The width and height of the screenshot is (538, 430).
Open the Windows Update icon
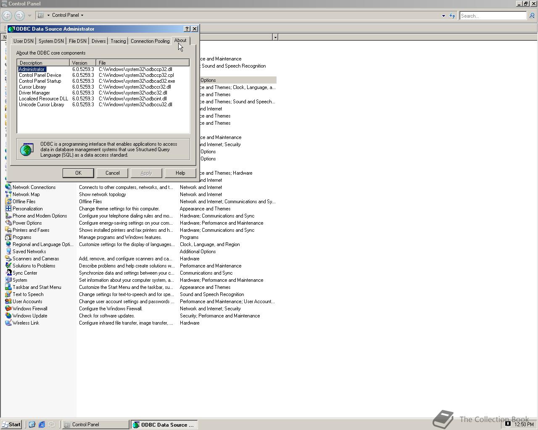point(8,316)
